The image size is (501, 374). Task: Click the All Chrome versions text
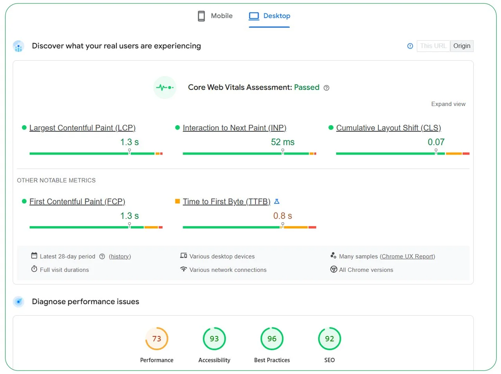point(366,270)
